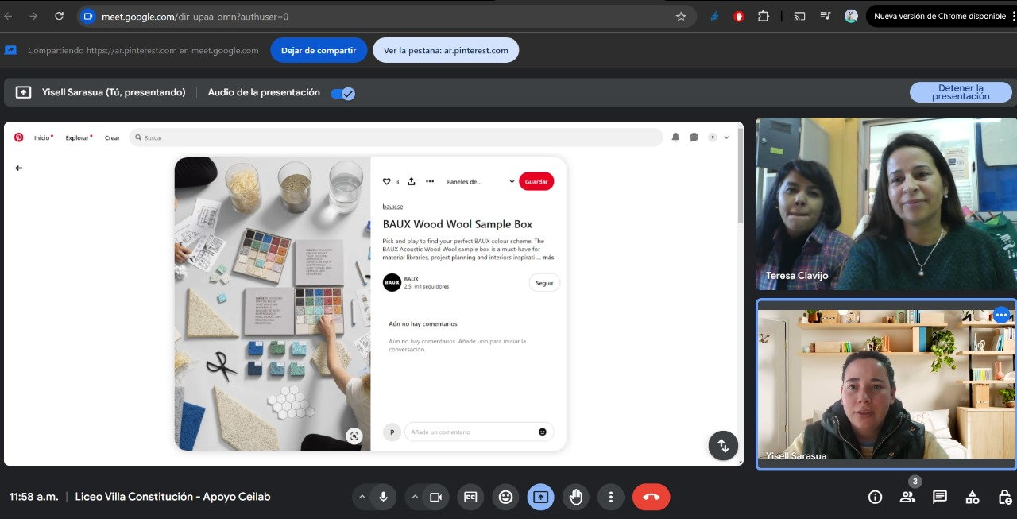The width and height of the screenshot is (1017, 519).
Task: Open the Explorar tab in Pinterest
Action: pos(78,137)
